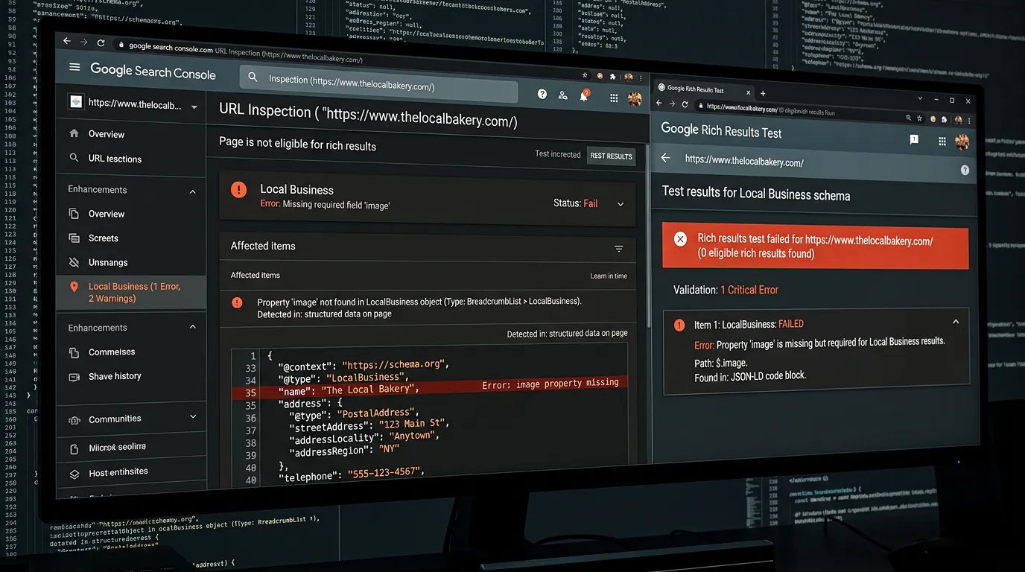Open the Search Console notifications bell
Viewport: 1025px width, 572px height.
[585, 96]
